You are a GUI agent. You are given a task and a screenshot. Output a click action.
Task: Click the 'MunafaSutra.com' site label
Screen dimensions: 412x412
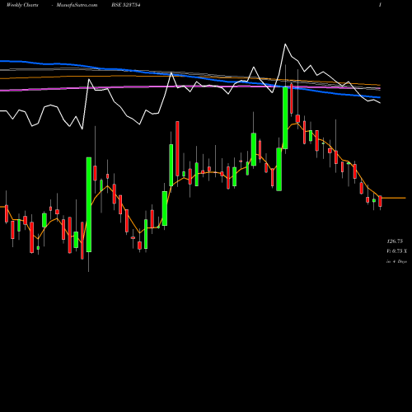click(x=77, y=5)
